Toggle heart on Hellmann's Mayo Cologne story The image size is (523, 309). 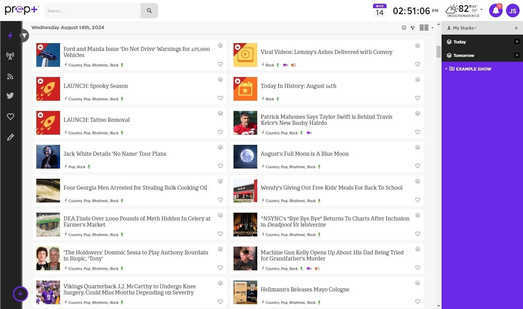pos(417,302)
